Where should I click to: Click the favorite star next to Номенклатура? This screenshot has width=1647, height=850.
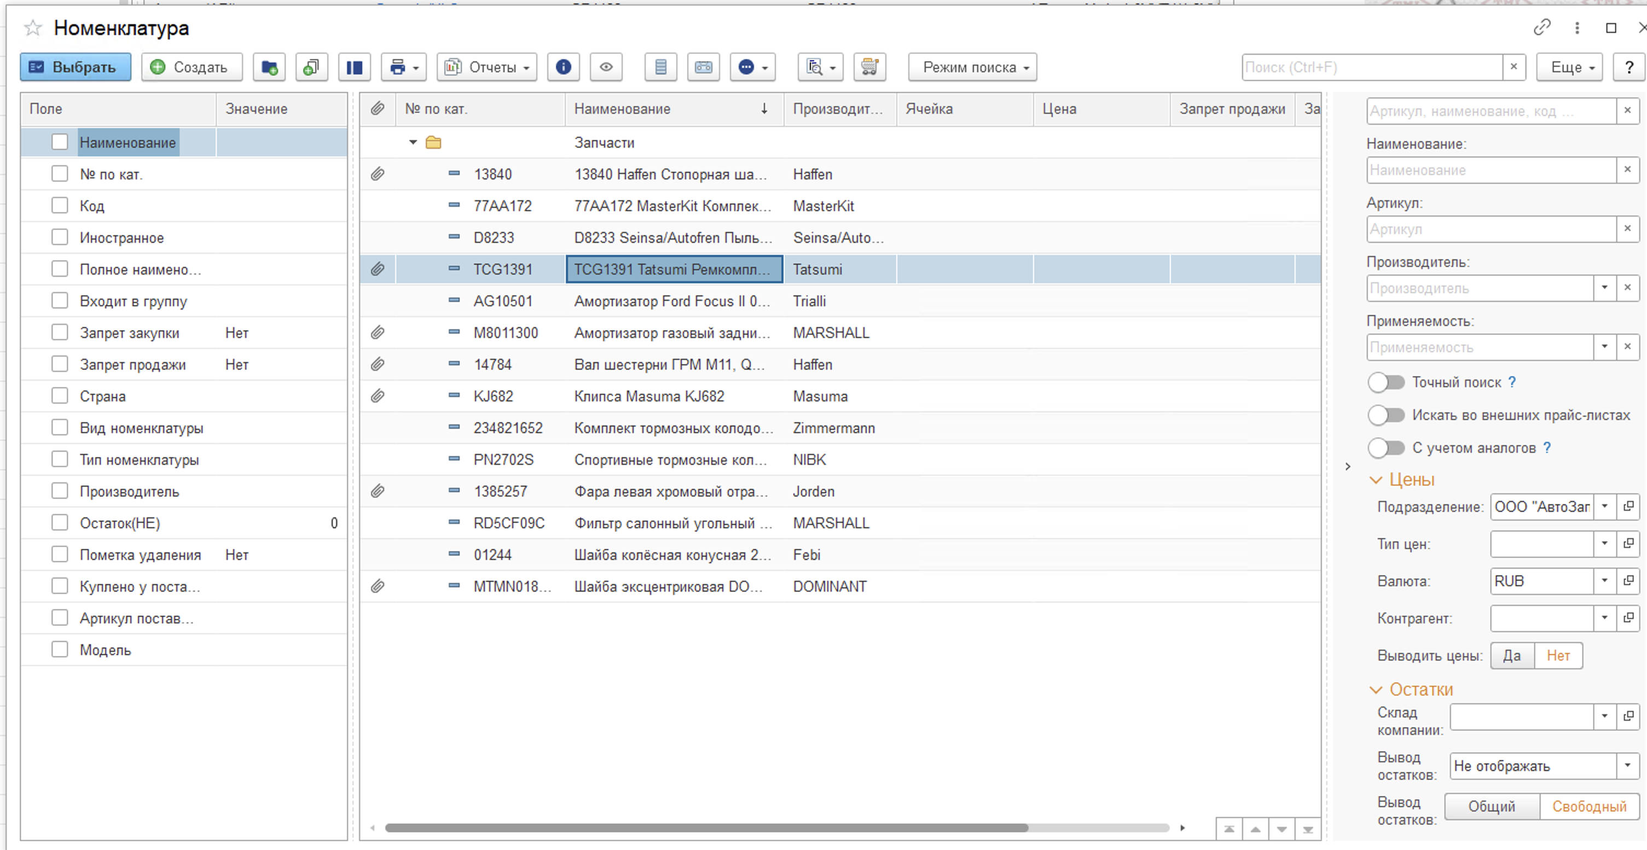pos(33,28)
